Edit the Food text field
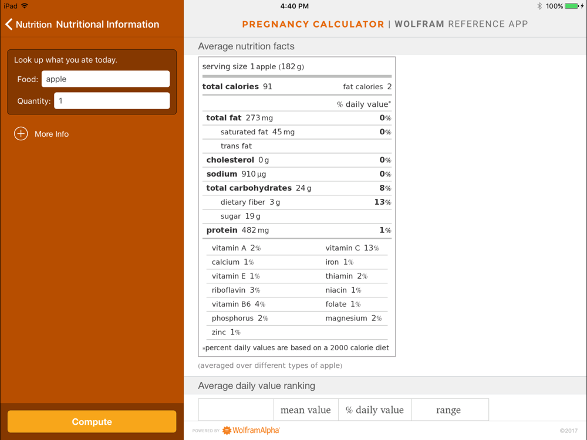Image resolution: width=587 pixels, height=440 pixels. pos(106,79)
